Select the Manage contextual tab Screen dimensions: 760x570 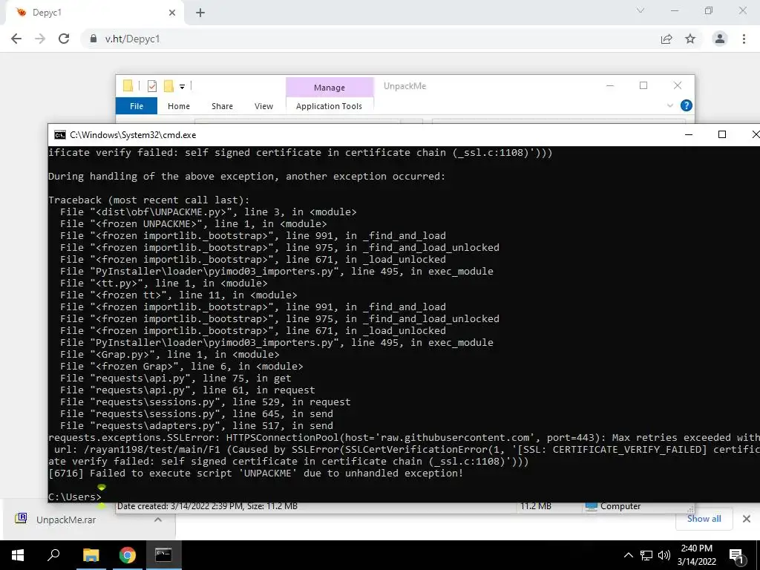coord(330,88)
